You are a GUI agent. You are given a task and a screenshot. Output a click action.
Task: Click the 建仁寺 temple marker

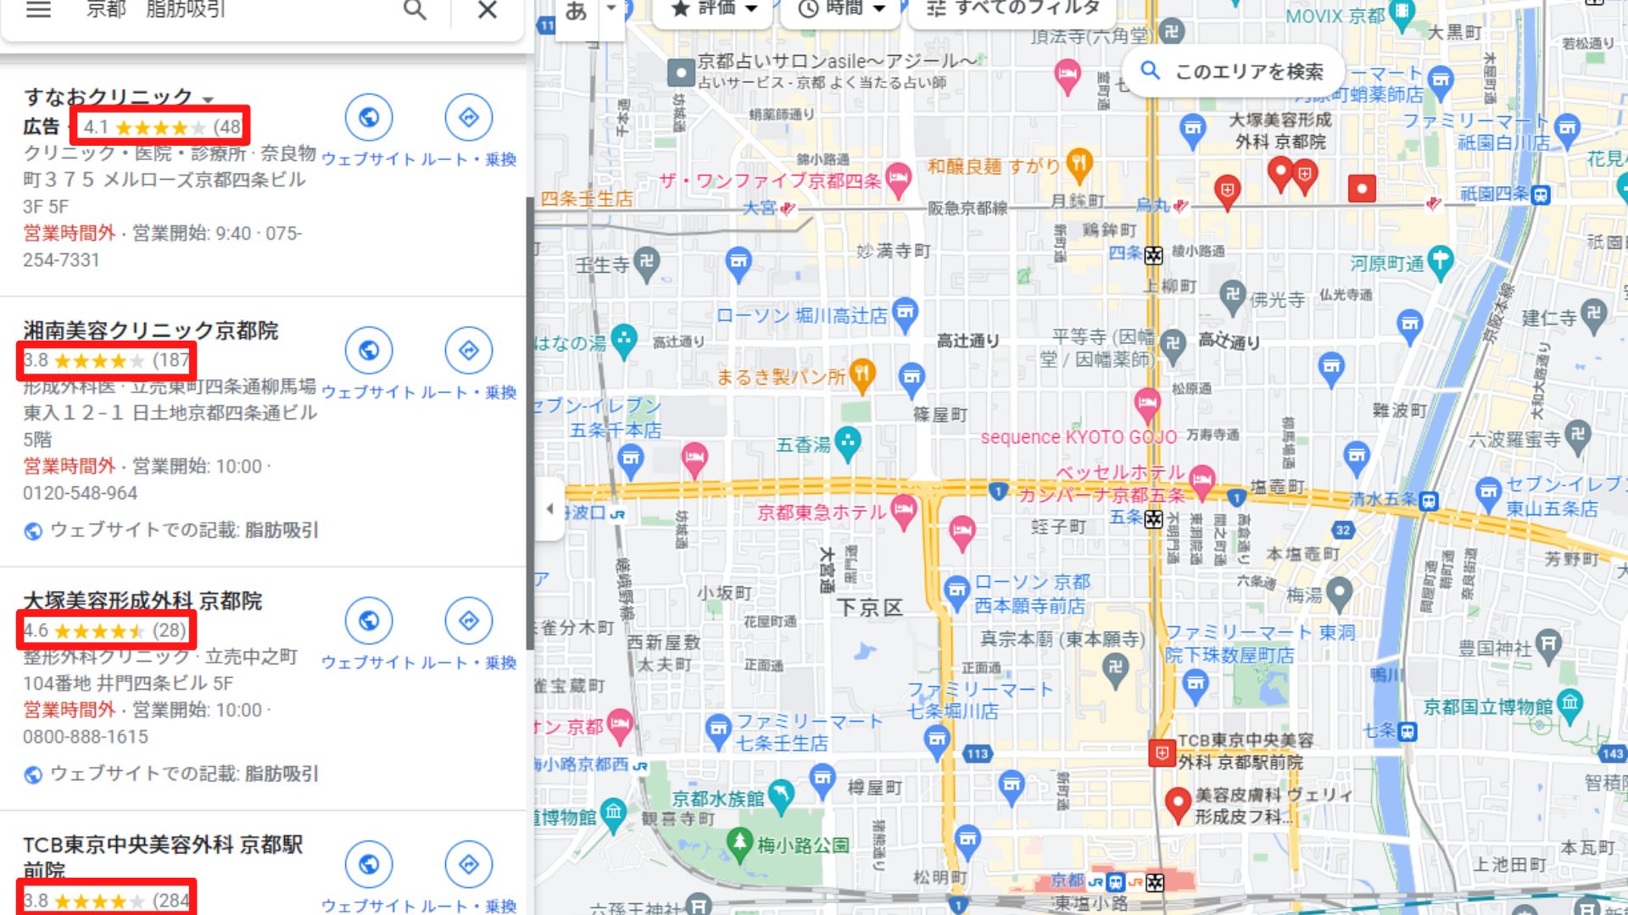coord(1594,315)
